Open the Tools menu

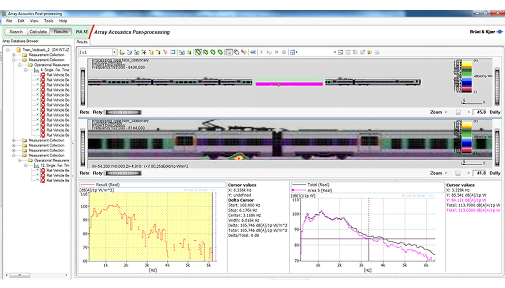coord(49,21)
